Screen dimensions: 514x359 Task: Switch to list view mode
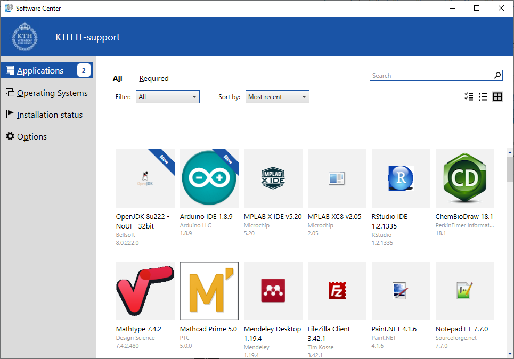coord(483,97)
